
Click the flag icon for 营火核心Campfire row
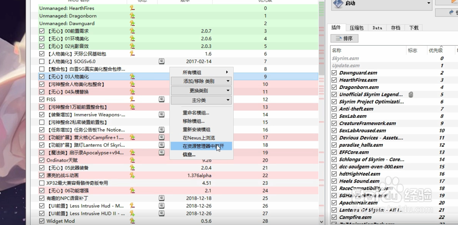coord(132,137)
